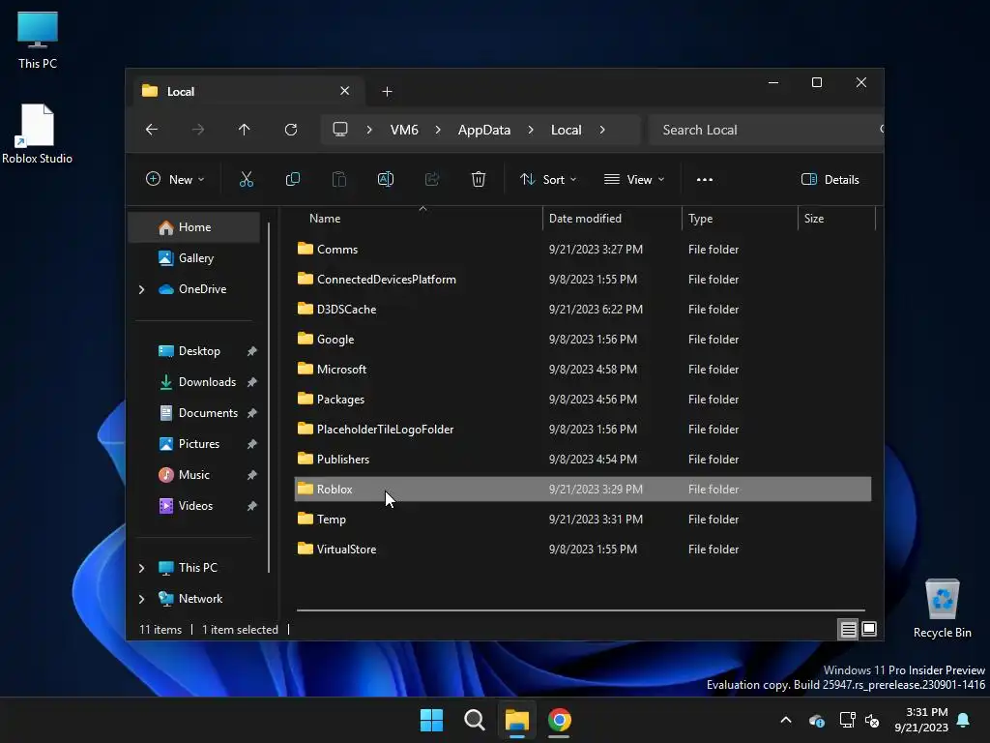Click the Paste clipboard icon

point(339,179)
